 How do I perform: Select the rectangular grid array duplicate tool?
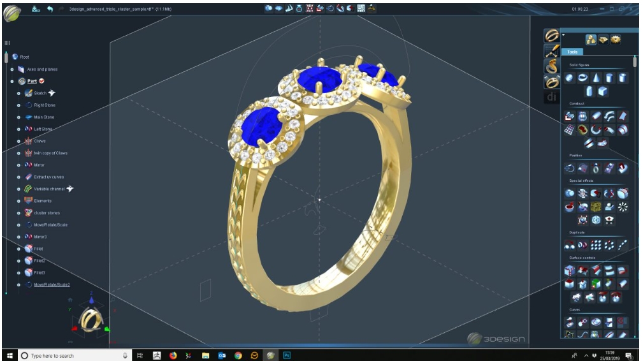[x=596, y=245]
